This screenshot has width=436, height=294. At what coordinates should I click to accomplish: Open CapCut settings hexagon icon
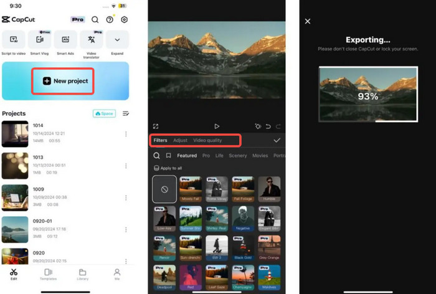124,20
